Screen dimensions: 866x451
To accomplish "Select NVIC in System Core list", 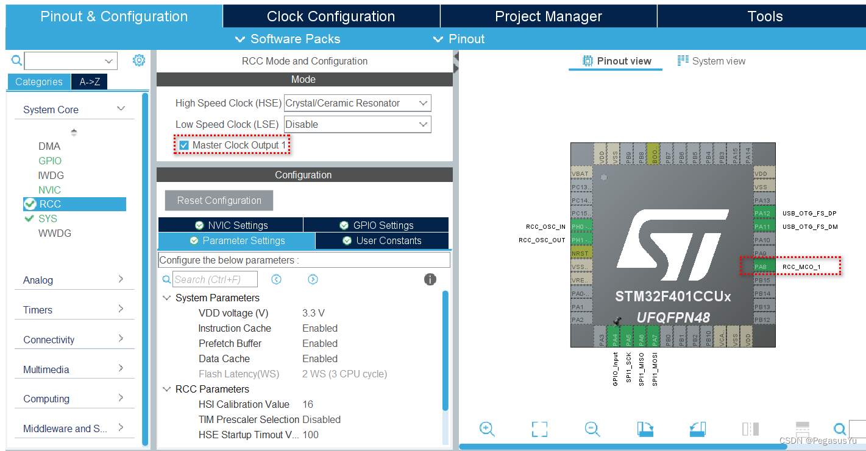I will coord(49,190).
